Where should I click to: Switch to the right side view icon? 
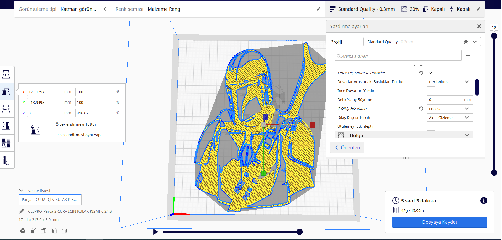65,231
